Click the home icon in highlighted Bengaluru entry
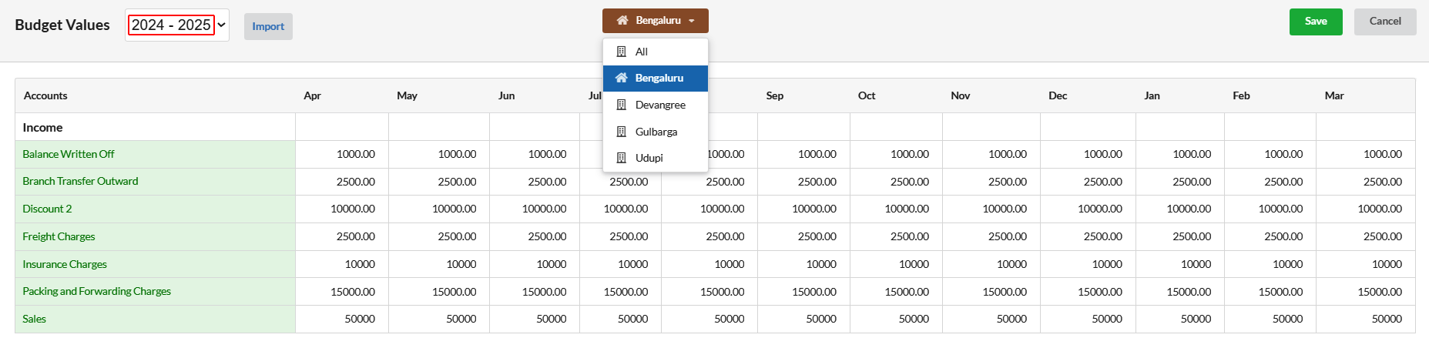 622,78
